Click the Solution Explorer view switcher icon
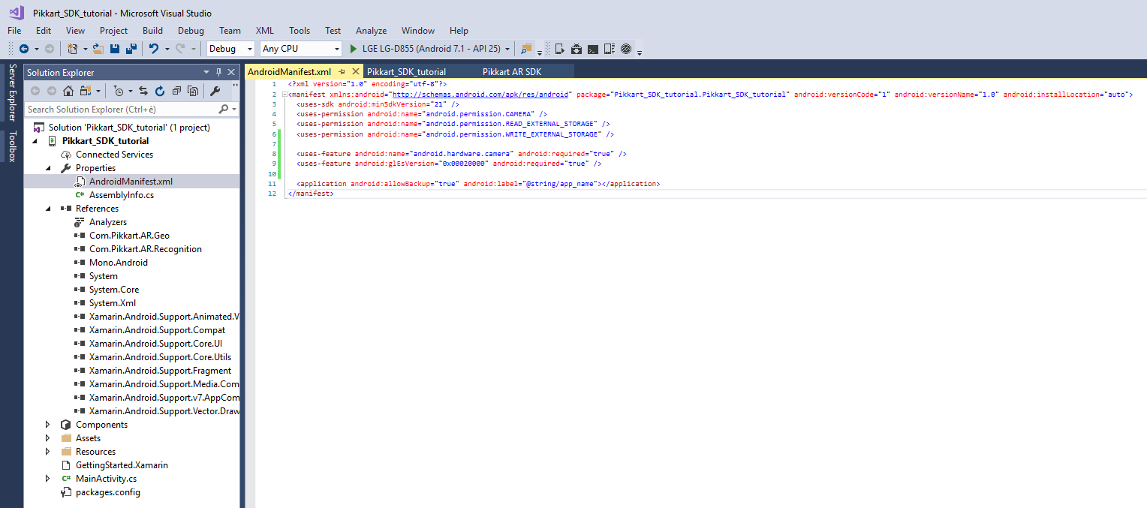Viewport: 1147px width, 508px height. (x=85, y=91)
